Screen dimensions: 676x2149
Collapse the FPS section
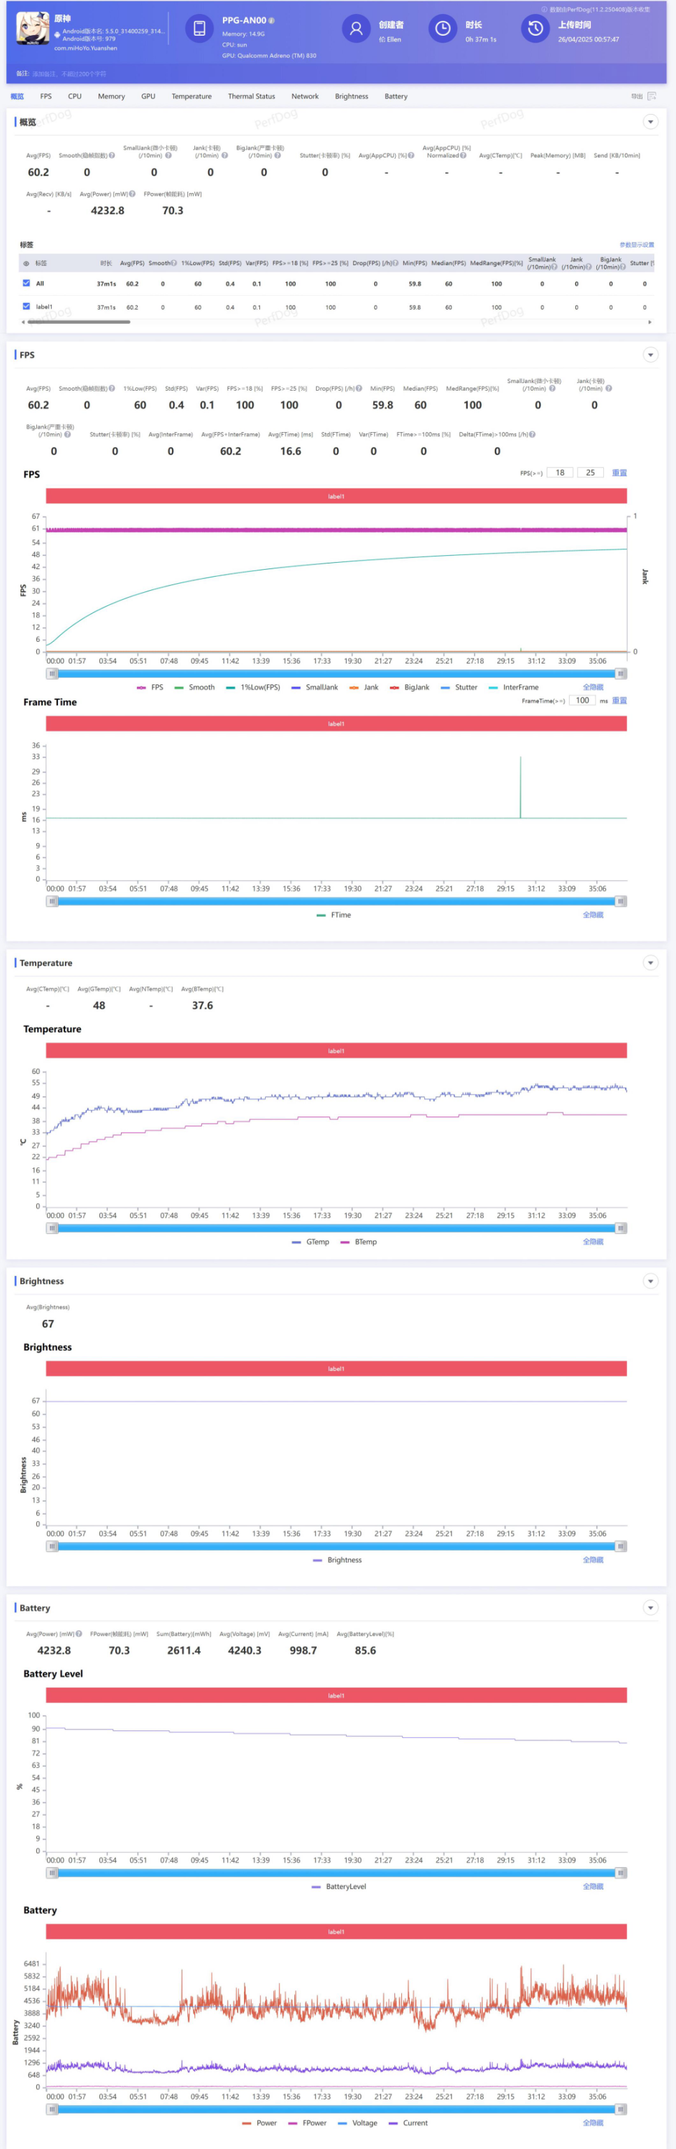click(650, 355)
